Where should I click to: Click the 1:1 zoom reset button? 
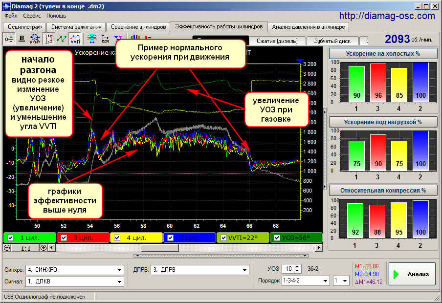pyautogui.click(x=25, y=248)
